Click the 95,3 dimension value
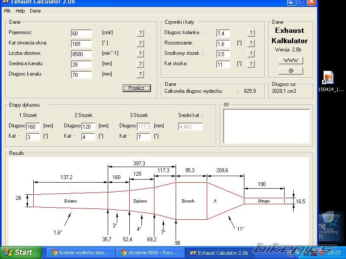The height and width of the screenshot is (259, 346). [x=190, y=171]
